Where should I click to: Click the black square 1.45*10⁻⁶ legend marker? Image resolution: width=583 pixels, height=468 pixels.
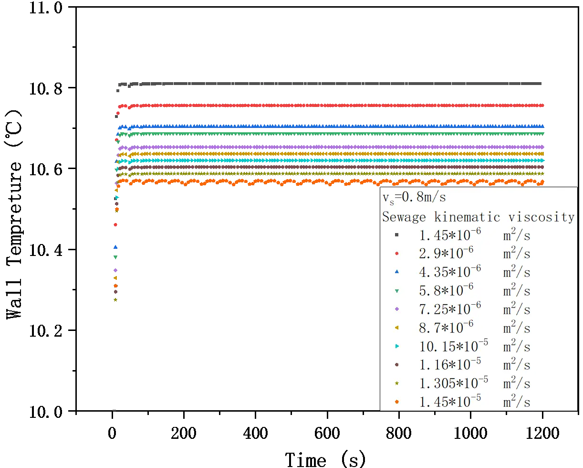click(x=397, y=235)
